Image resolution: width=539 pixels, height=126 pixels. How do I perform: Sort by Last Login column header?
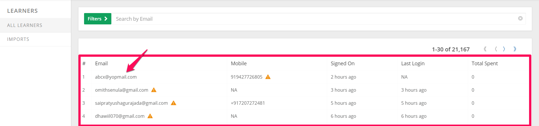[413, 64]
